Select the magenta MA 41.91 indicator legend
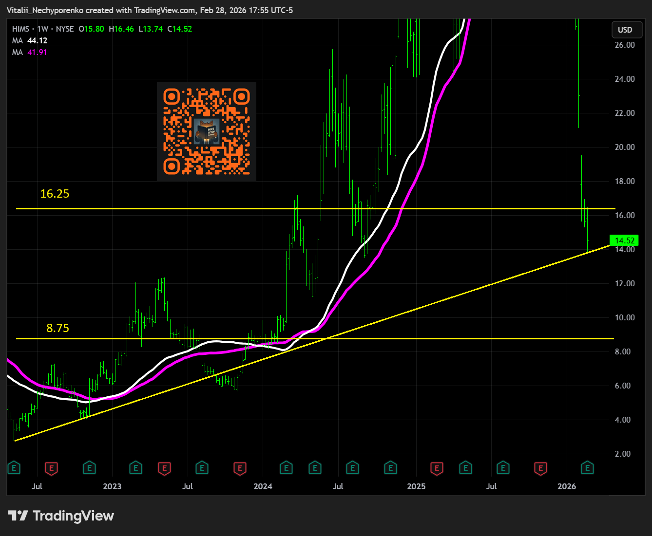The height and width of the screenshot is (536, 652). tap(30, 52)
